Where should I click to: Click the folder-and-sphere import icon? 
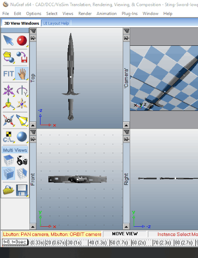[9, 57]
